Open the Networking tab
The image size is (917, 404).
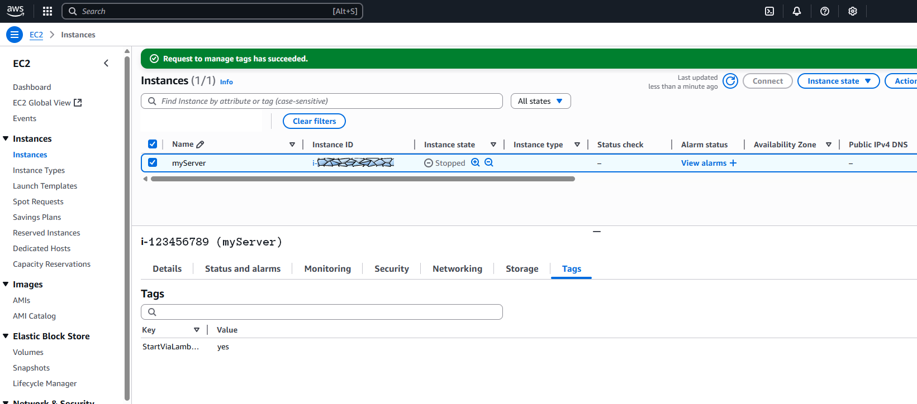(x=457, y=269)
